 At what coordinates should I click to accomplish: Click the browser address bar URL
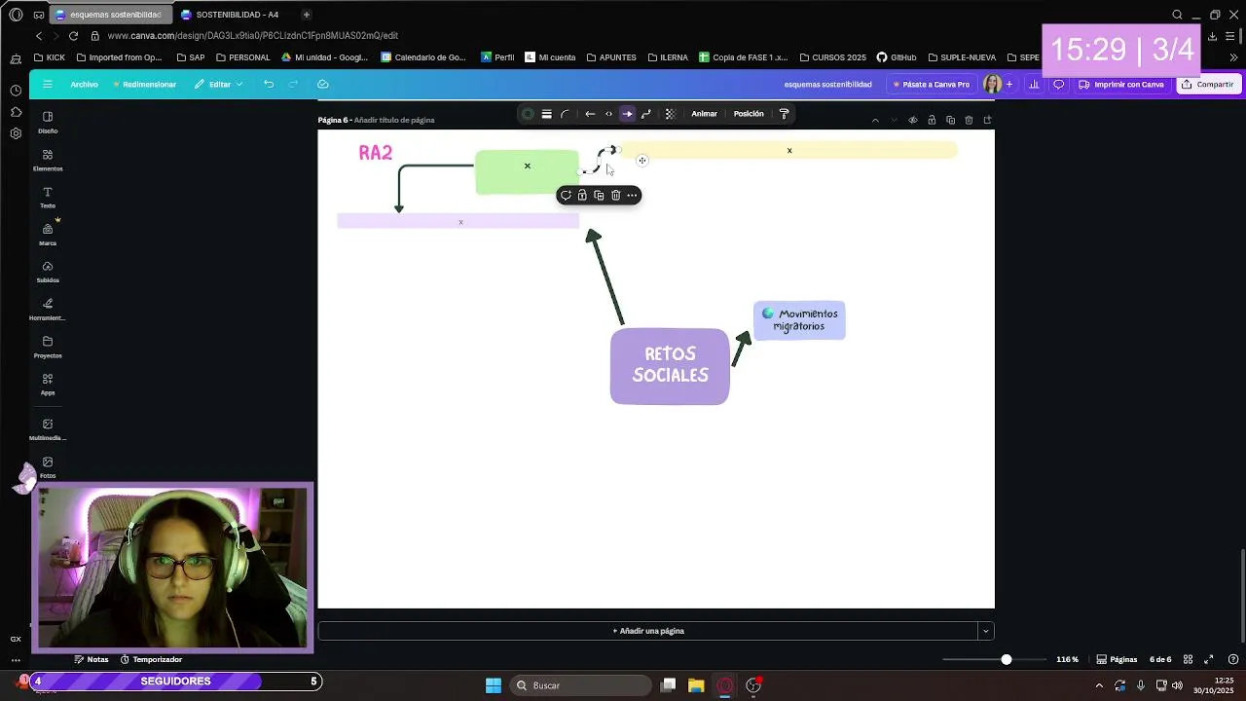[x=253, y=36]
